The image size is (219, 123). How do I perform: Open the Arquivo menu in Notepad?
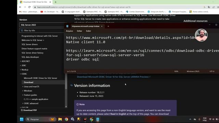[x=69, y=31]
